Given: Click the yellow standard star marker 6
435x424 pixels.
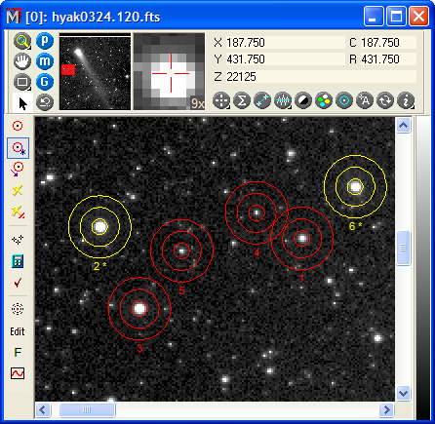Looking at the screenshot, I should [355, 186].
